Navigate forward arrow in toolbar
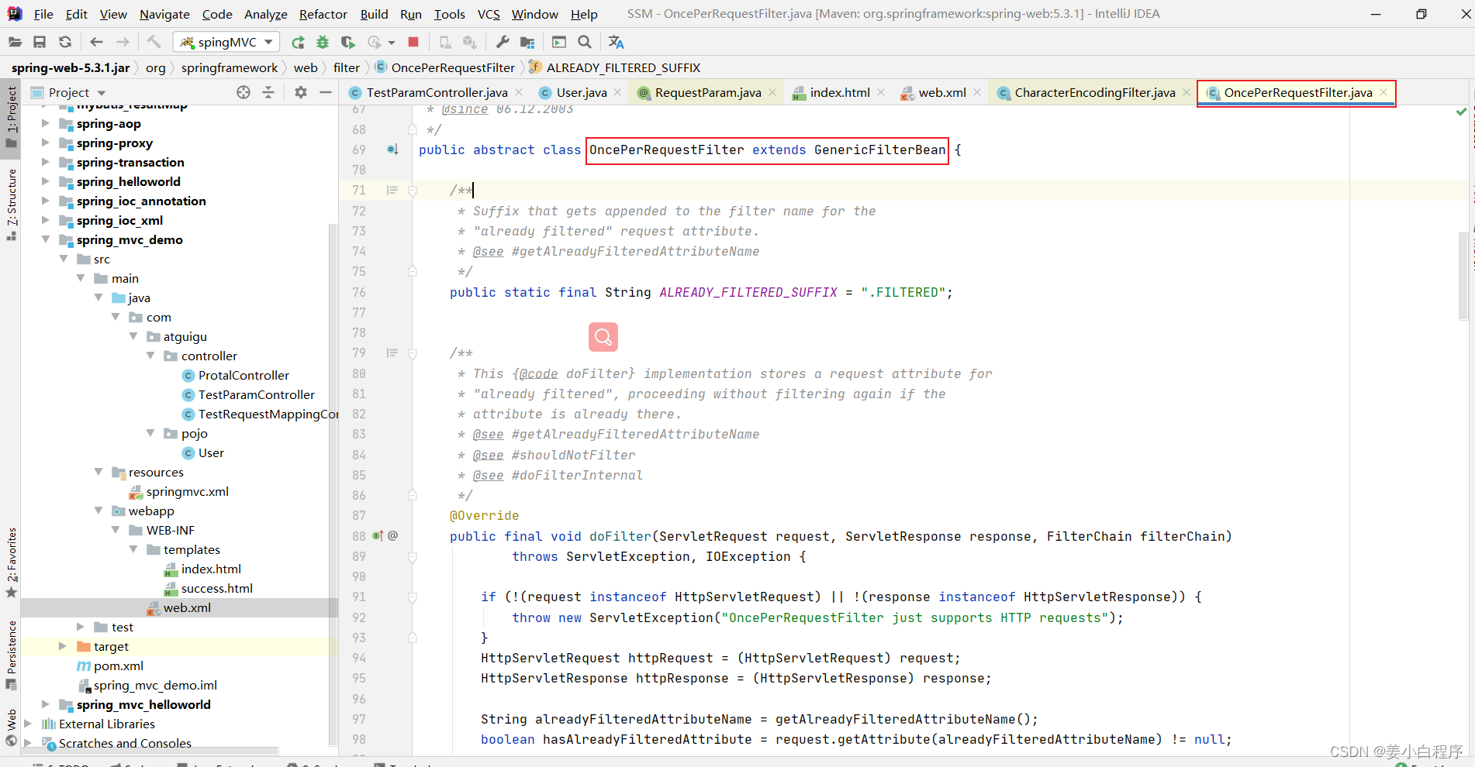Image resolution: width=1475 pixels, height=767 pixels. (x=123, y=42)
